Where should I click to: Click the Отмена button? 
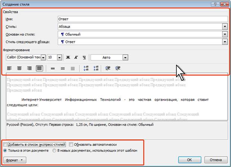[216, 160]
